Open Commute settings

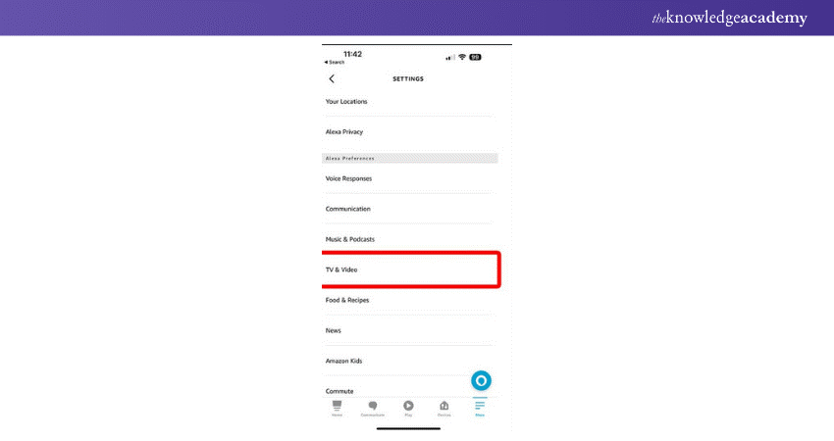coord(409,391)
